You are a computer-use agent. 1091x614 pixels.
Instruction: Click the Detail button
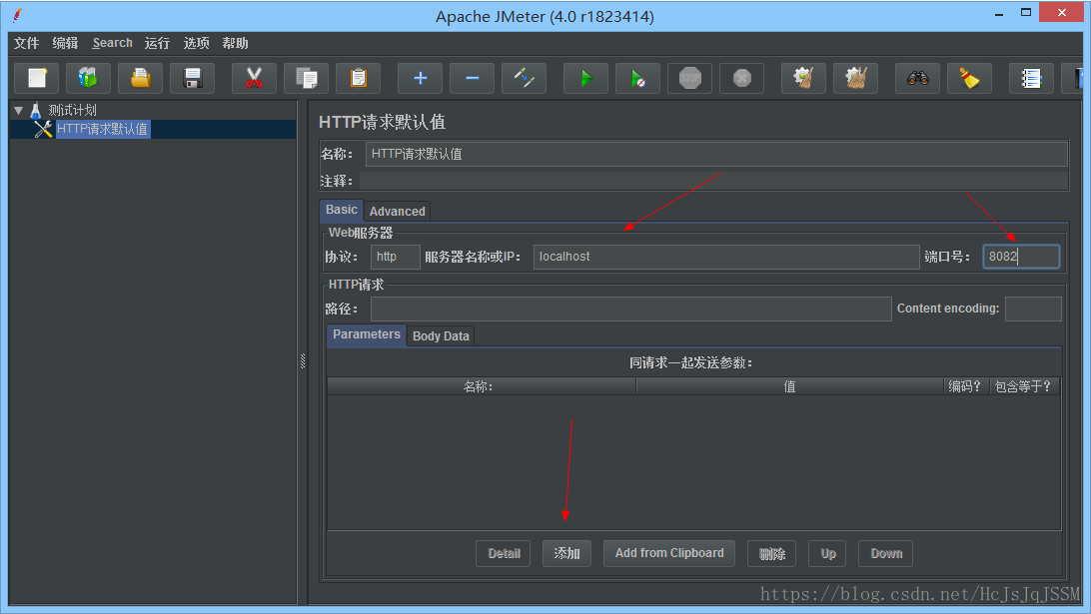point(504,553)
